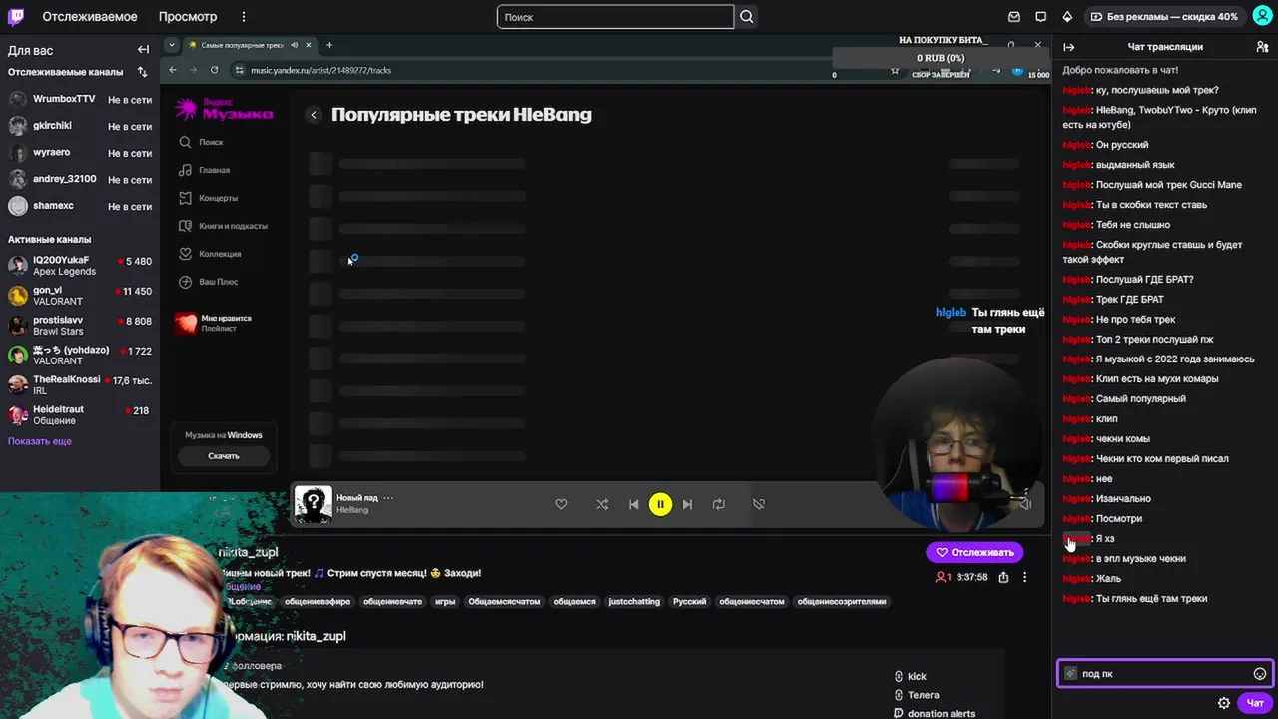The height and width of the screenshot is (719, 1278).
Task: Click HleBang artist name in player
Action: (352, 510)
